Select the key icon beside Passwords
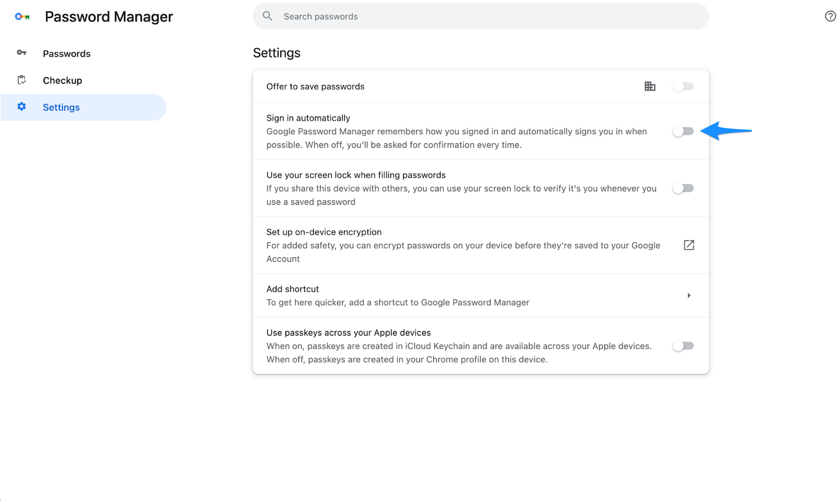840x501 pixels. (x=22, y=52)
